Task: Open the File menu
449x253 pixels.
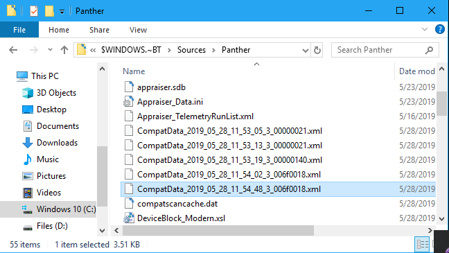Action: 19,30
